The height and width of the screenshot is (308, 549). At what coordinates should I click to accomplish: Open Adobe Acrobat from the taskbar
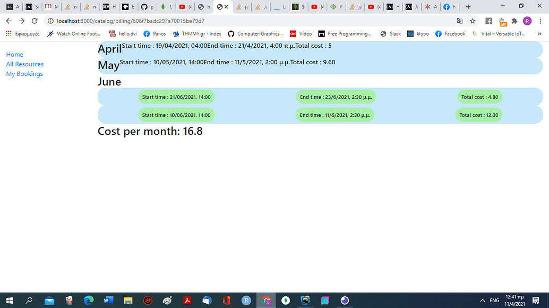187,301
